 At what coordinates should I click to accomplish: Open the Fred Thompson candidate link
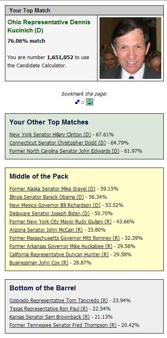pyautogui.click(x=63, y=325)
